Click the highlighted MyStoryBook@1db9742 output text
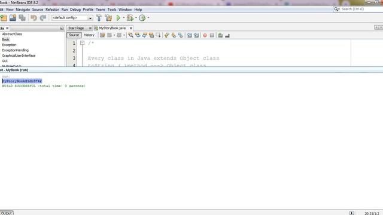This screenshot has height=215, width=383. tap(22, 81)
